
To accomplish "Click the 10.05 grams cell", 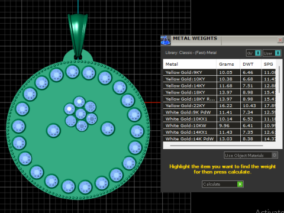I will coord(228,72).
